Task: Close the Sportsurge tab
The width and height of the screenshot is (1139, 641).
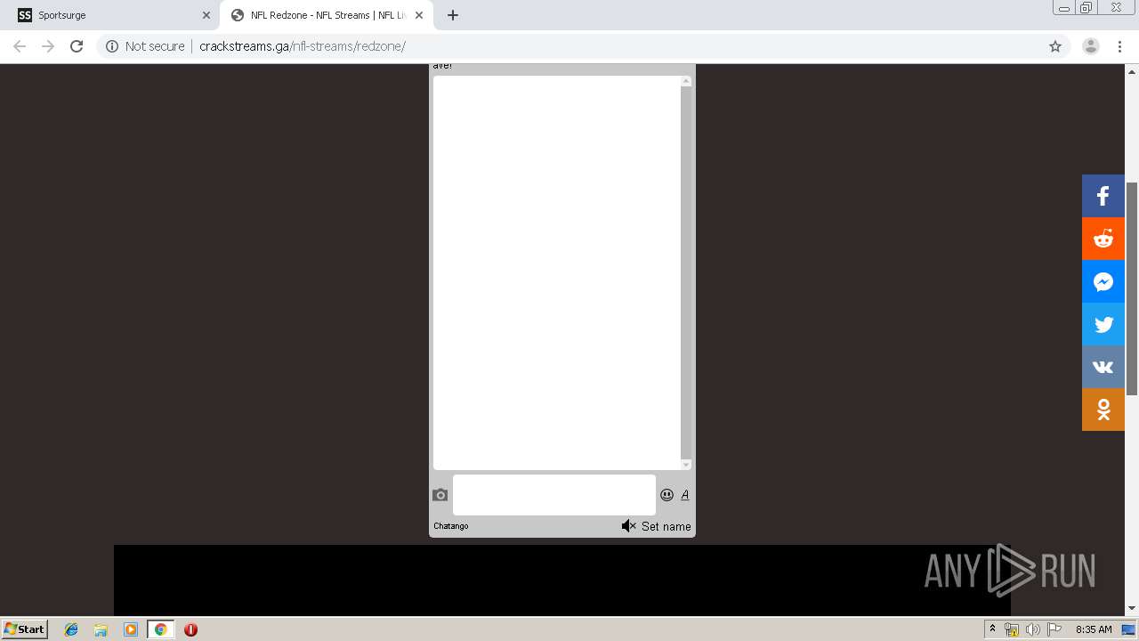Action: [x=206, y=15]
